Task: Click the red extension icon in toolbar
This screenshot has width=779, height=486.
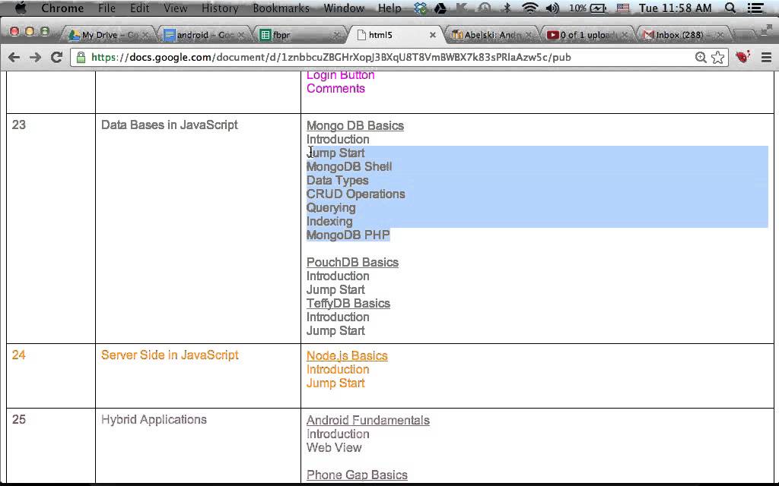Action: tap(742, 57)
